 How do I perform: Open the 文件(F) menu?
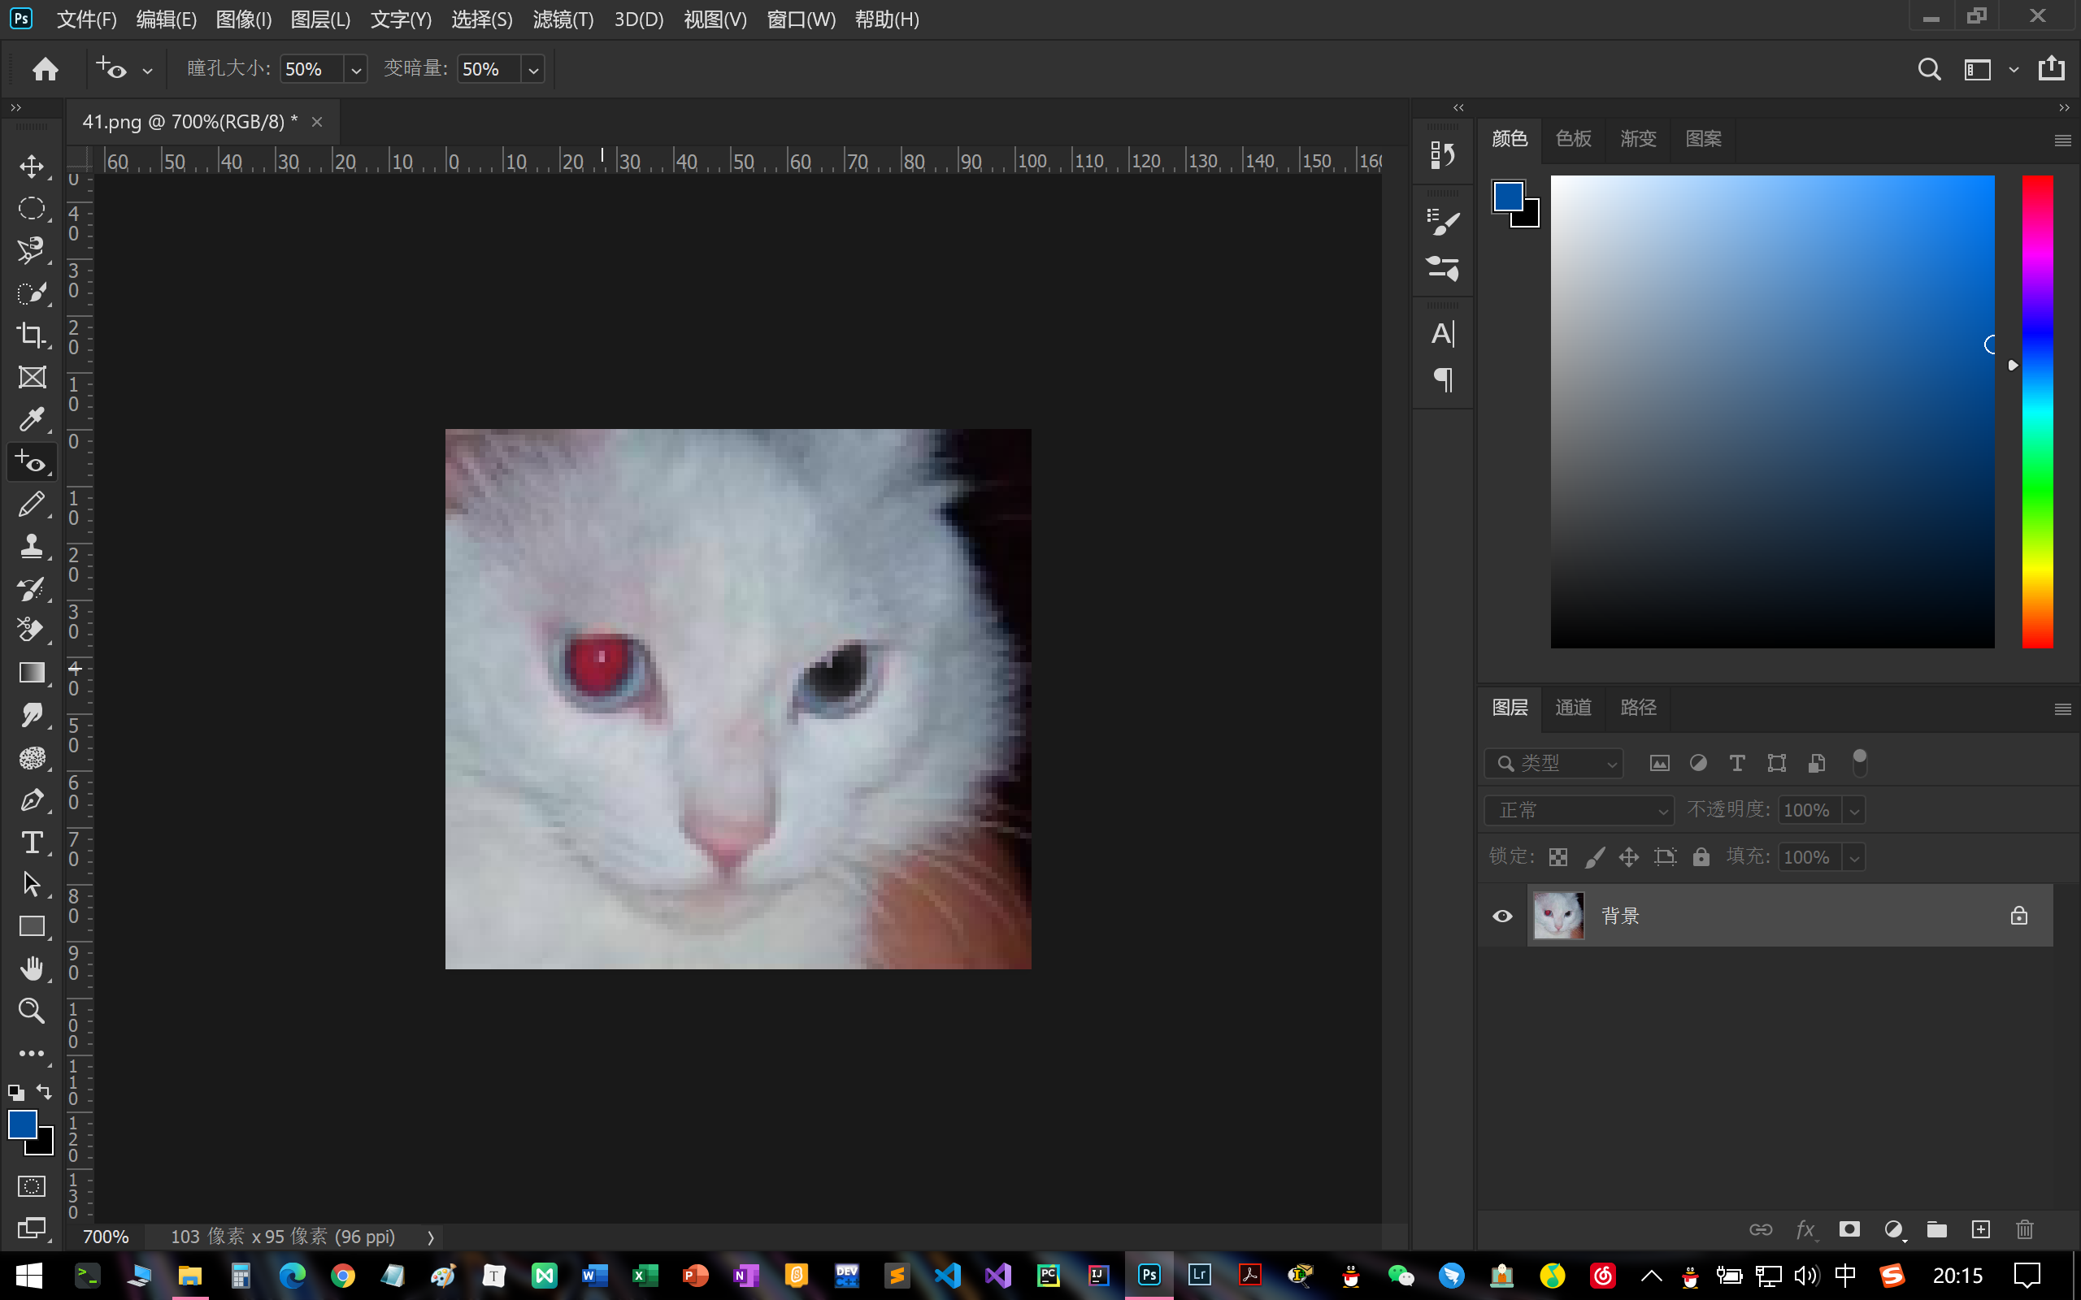(x=86, y=19)
